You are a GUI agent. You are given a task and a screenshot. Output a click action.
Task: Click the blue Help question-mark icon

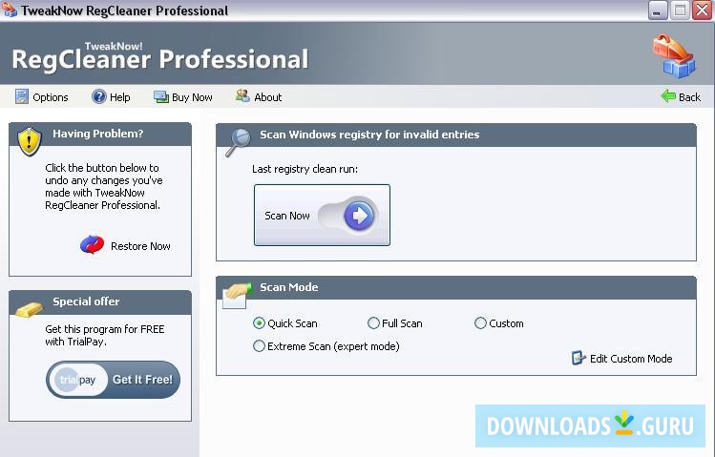point(98,96)
